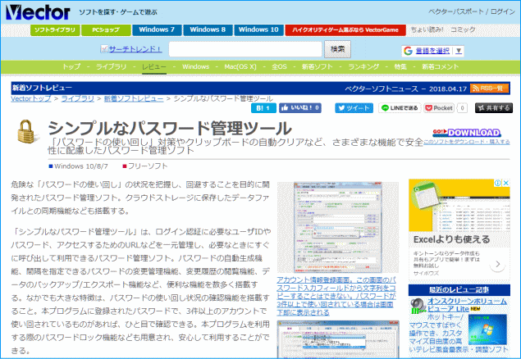Click the 共有する share button
521x359 pixels.
(494, 108)
